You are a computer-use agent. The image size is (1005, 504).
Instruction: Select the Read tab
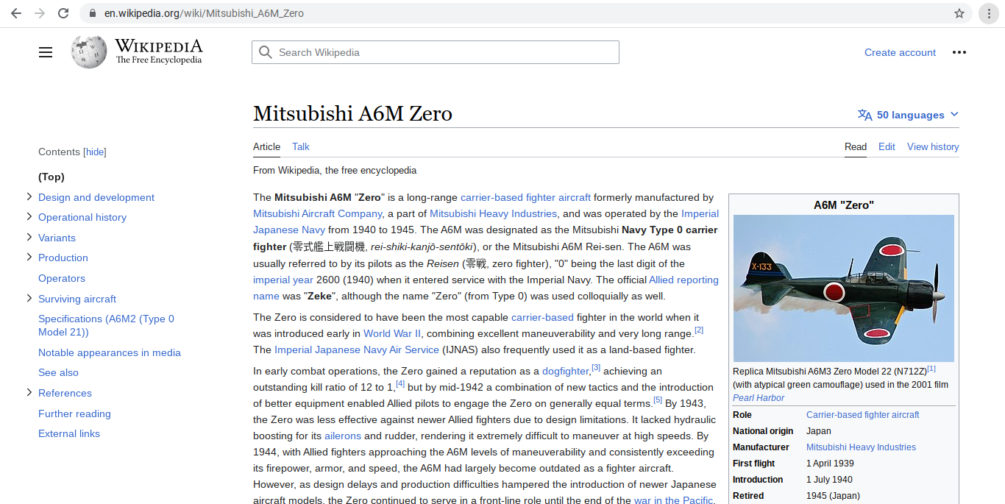tap(855, 146)
